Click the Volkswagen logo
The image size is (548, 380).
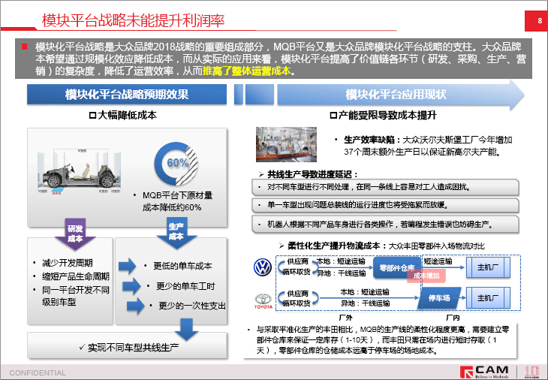tap(263, 267)
